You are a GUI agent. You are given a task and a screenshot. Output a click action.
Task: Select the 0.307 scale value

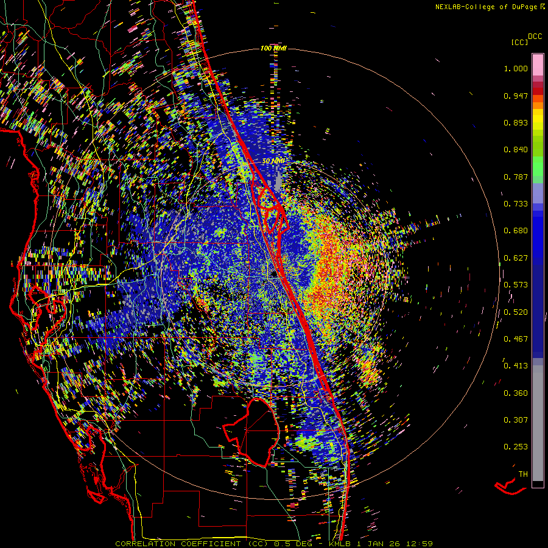(x=516, y=420)
